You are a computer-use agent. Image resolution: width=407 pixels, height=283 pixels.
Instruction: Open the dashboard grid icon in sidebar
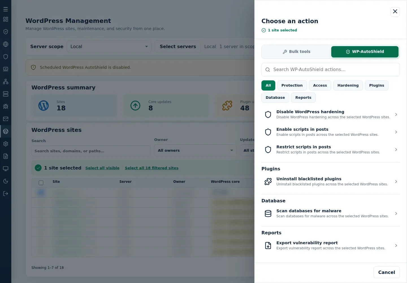coord(6,19)
